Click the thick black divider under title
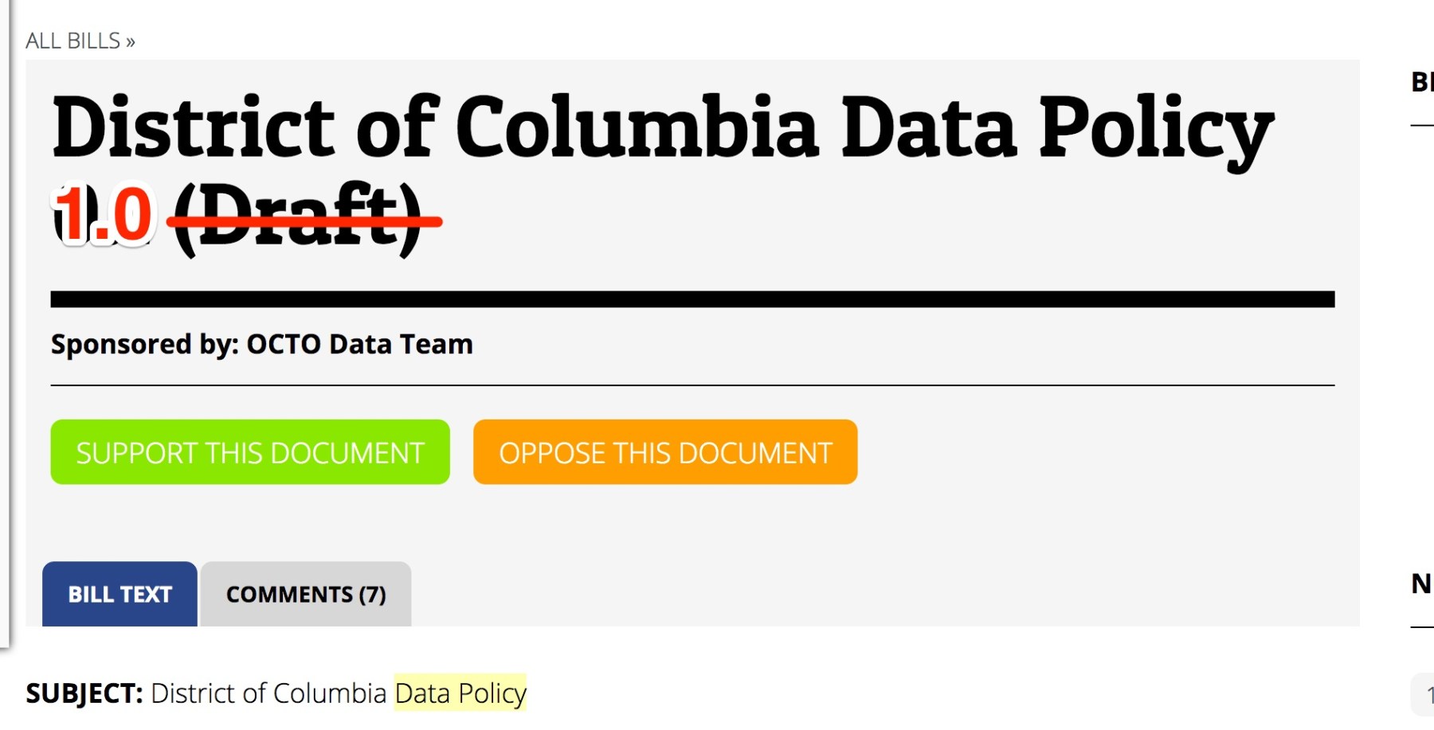 click(692, 299)
